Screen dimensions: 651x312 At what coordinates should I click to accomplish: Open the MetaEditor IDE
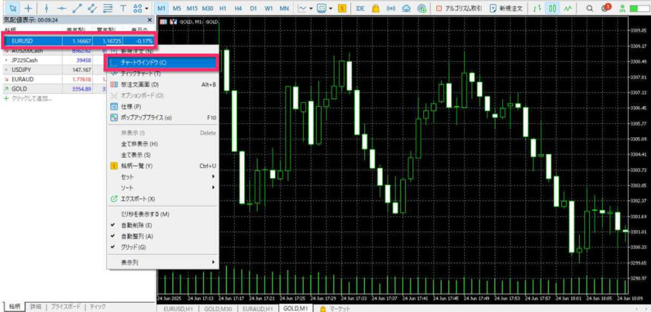[x=361, y=8]
